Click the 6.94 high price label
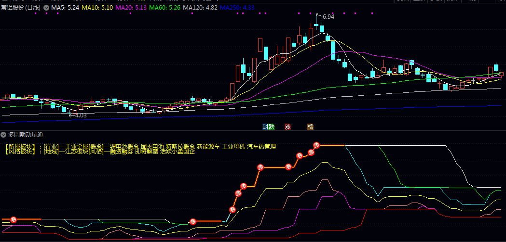506x242 pixels. [x=328, y=17]
